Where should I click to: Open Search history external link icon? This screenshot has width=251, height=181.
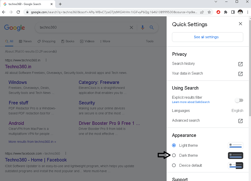coord(240,64)
